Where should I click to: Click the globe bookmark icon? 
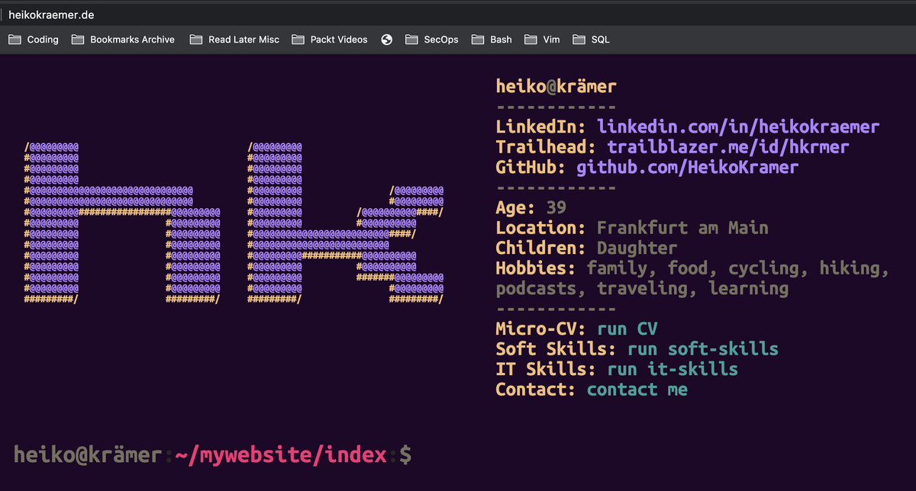click(x=387, y=40)
